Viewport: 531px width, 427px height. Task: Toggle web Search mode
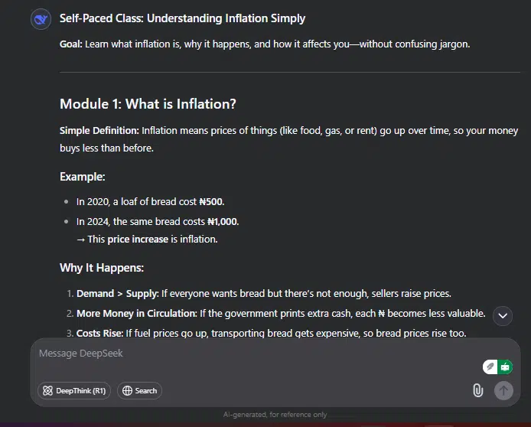(x=139, y=391)
